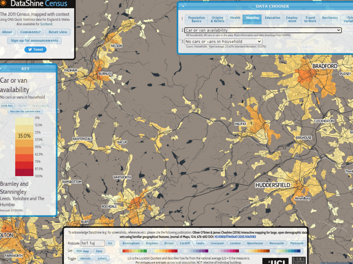The width and height of the screenshot is (353, 264).
Task: Click the Reset view button
Action: click(x=58, y=32)
